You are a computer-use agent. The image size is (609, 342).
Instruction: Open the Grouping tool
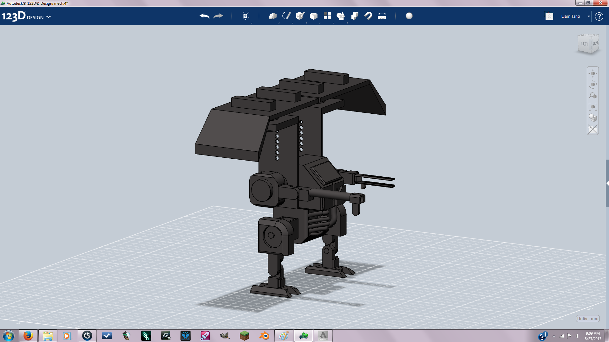coord(341,16)
